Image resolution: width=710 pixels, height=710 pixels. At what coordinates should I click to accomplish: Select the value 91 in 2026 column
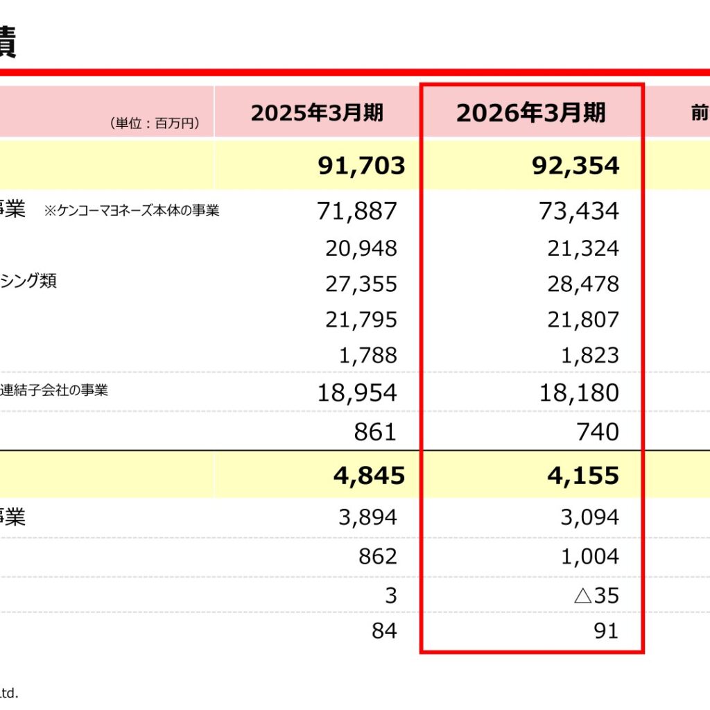(x=606, y=631)
